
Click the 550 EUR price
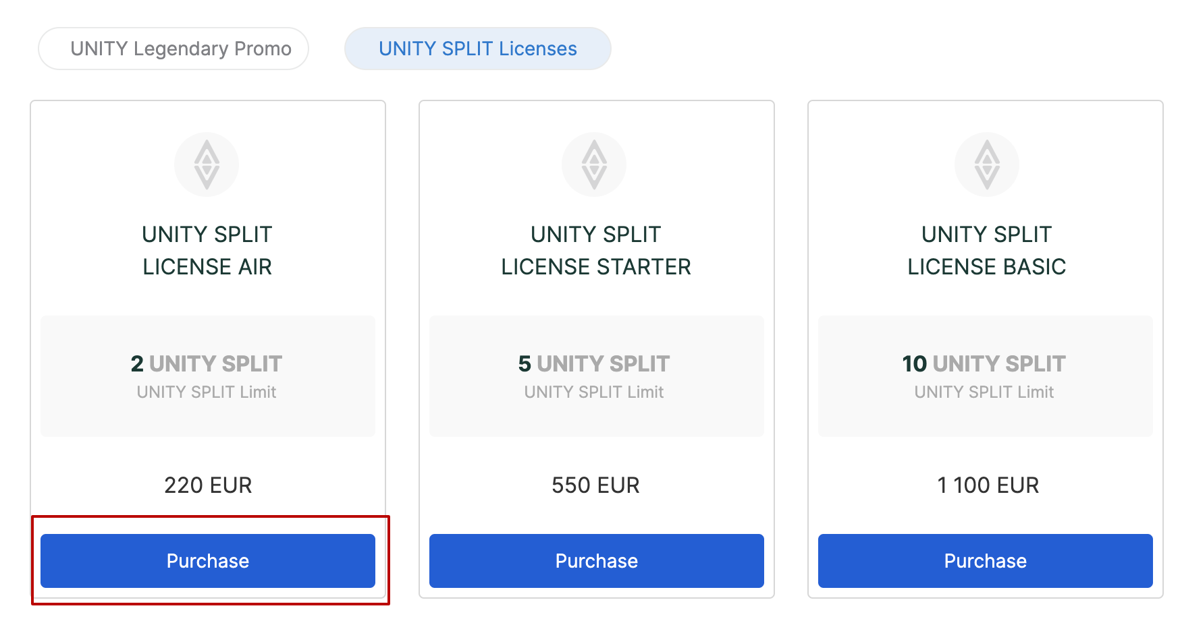[x=595, y=485]
